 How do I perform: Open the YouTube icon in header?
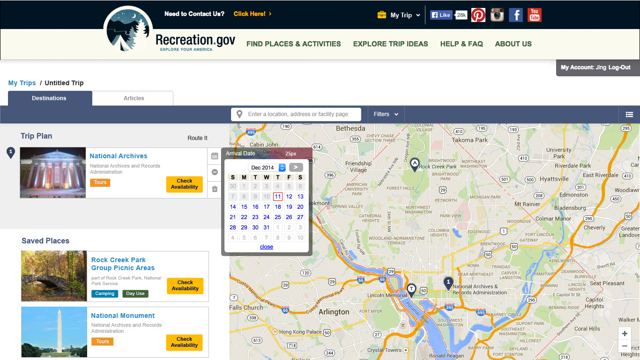pyautogui.click(x=535, y=15)
